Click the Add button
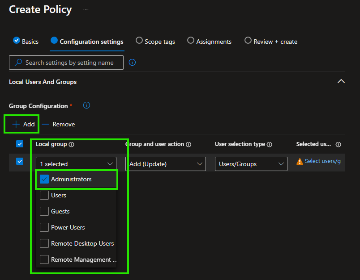 click(24, 124)
